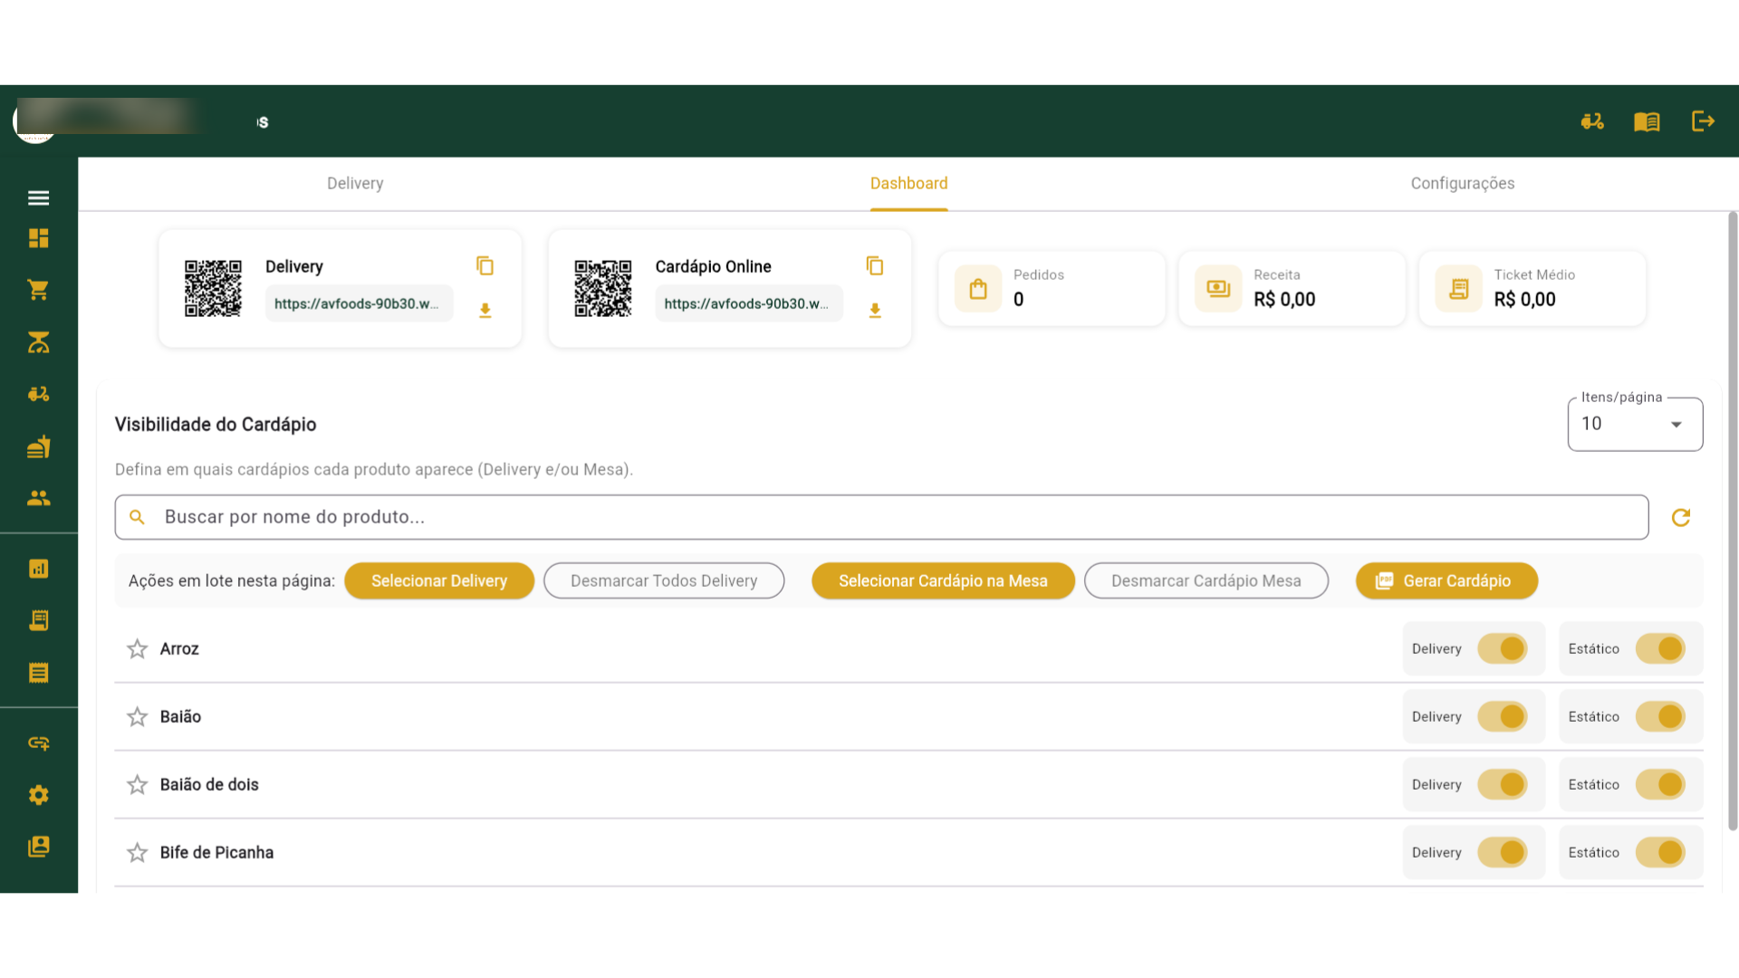This screenshot has height=978, width=1739.
Task: Select the delivery scooter icon in the sidebar
Action: (x=38, y=394)
